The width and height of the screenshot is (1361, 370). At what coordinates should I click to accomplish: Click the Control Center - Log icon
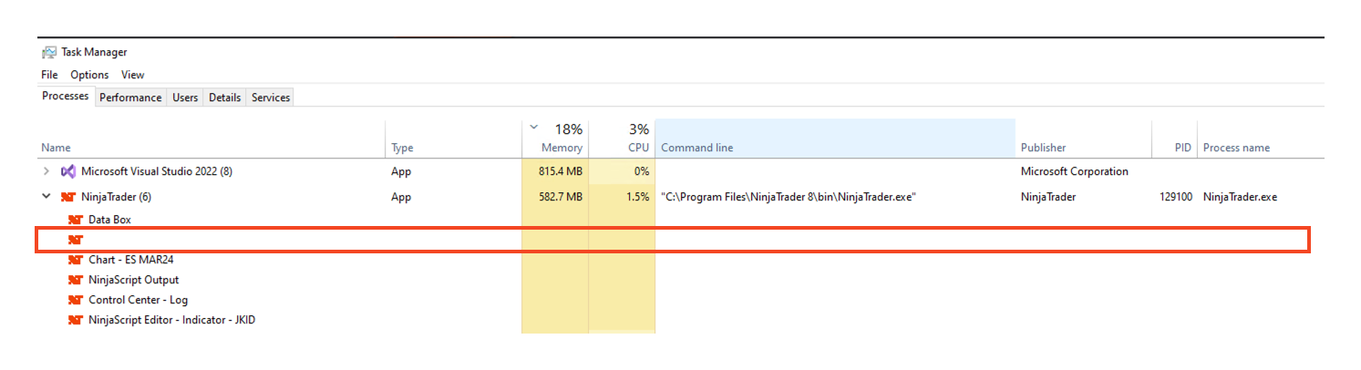pos(76,300)
